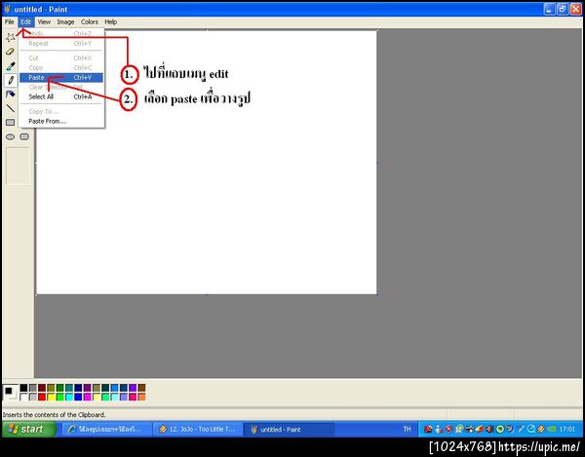Select the Rectangle shape tool
The height and width of the screenshot is (457, 585).
point(10,122)
